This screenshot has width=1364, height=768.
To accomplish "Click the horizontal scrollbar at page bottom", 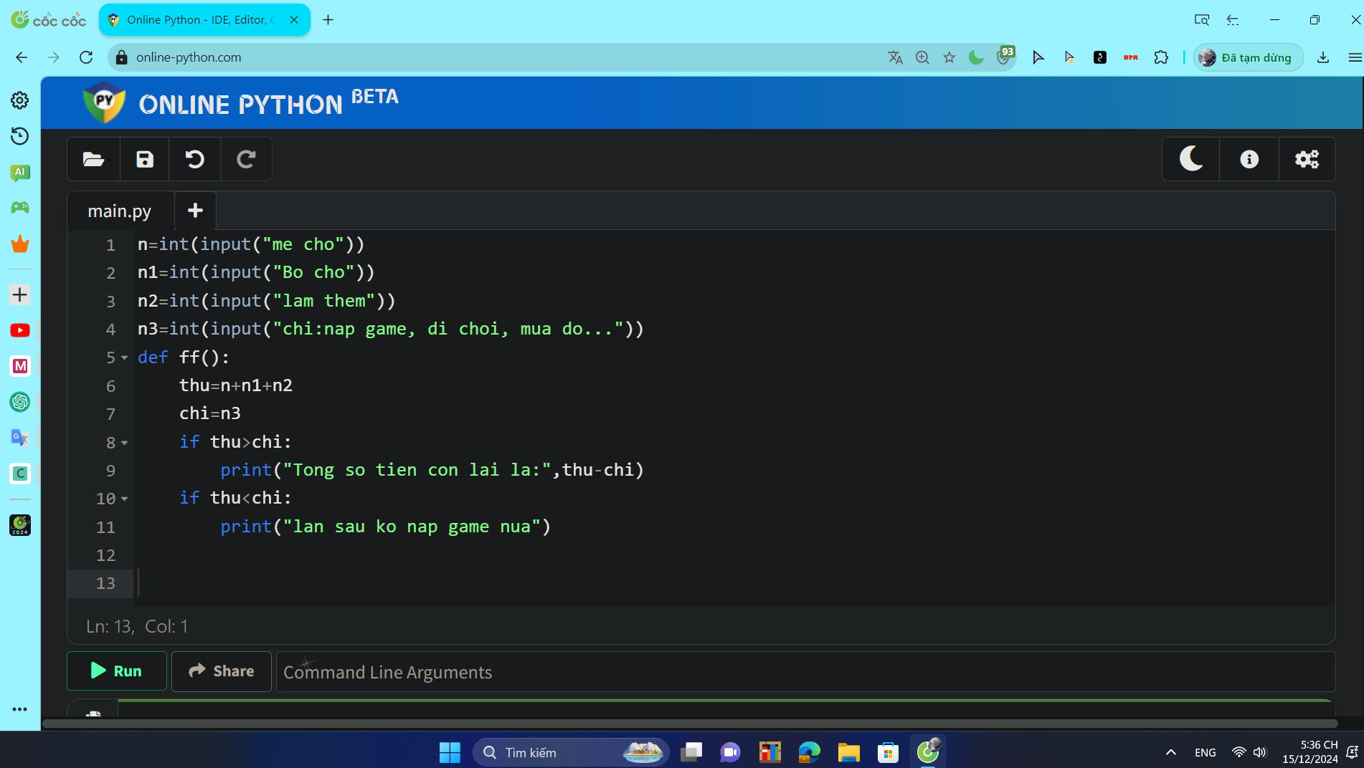I will tap(690, 724).
